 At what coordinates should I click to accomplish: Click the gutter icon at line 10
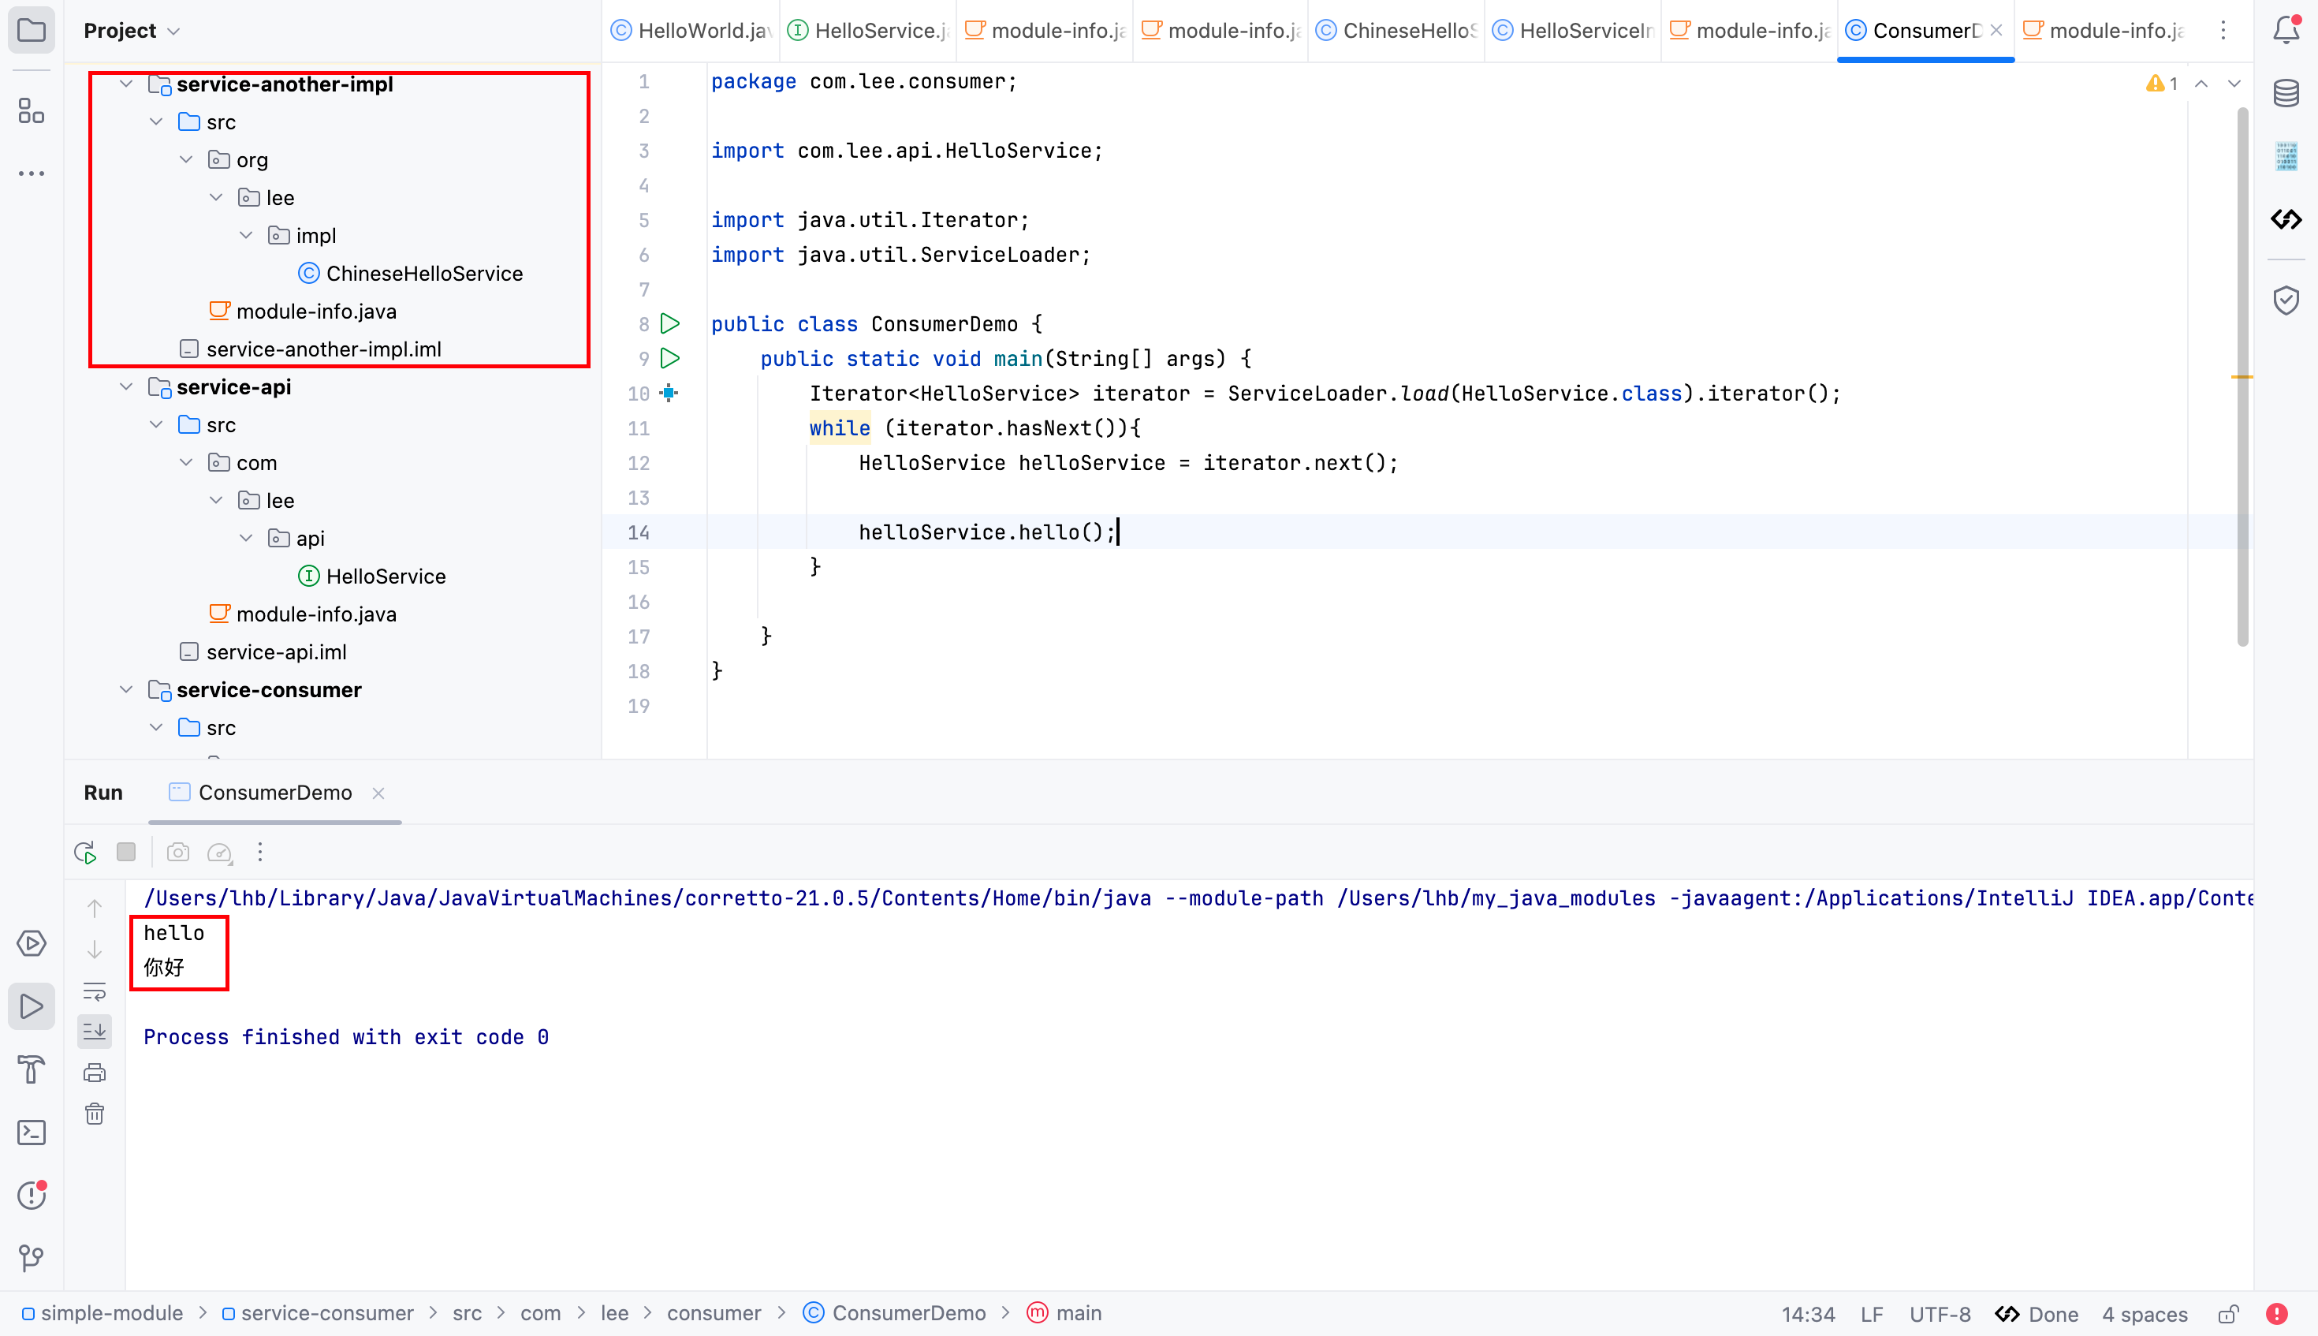point(669,393)
